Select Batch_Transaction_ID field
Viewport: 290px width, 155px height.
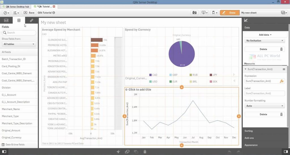click(x=19, y=59)
